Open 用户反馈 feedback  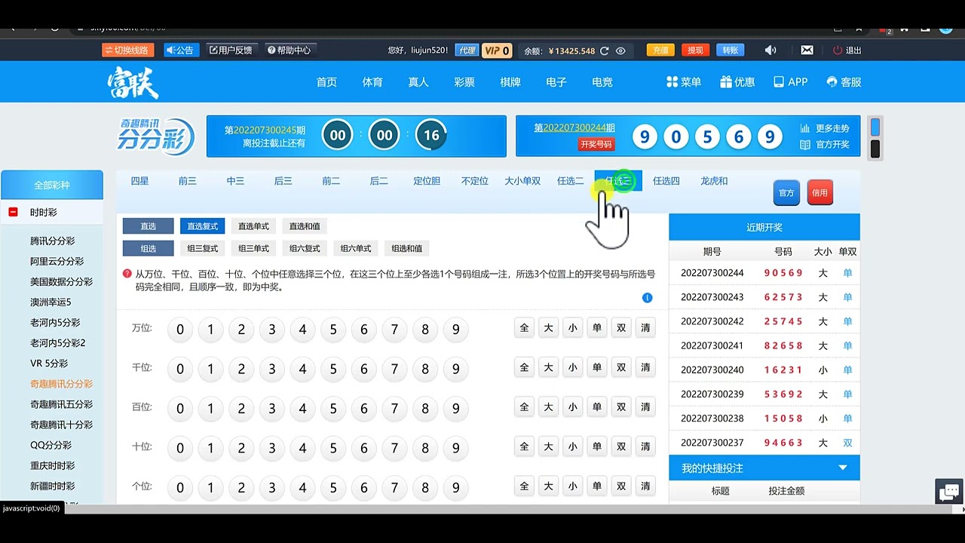[x=231, y=51]
